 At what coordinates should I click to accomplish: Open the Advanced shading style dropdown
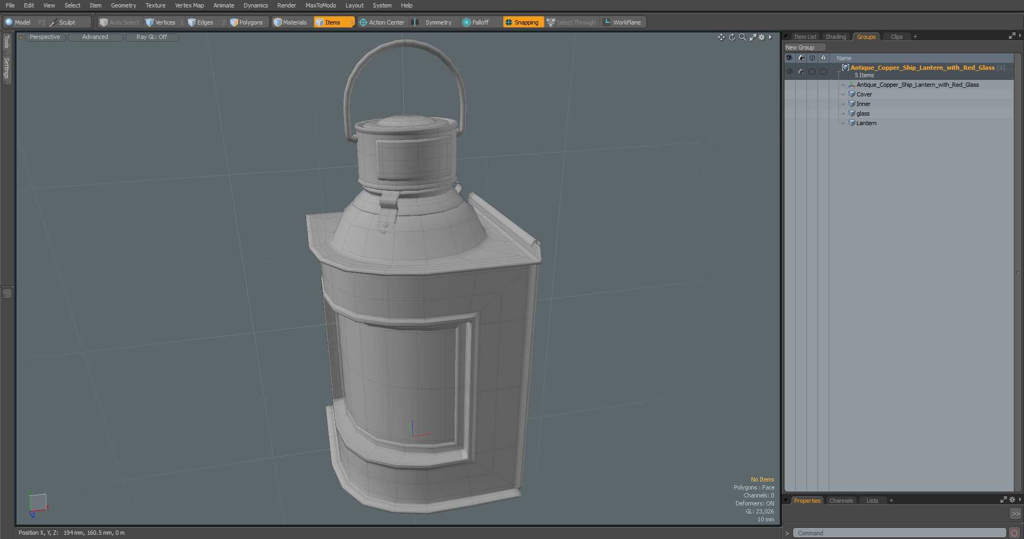pyautogui.click(x=95, y=37)
